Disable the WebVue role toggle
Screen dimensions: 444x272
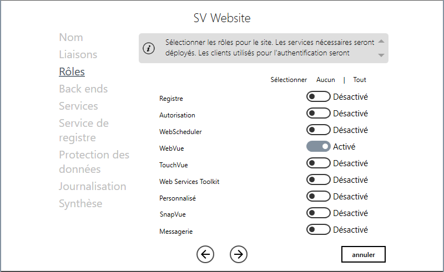[x=318, y=146]
